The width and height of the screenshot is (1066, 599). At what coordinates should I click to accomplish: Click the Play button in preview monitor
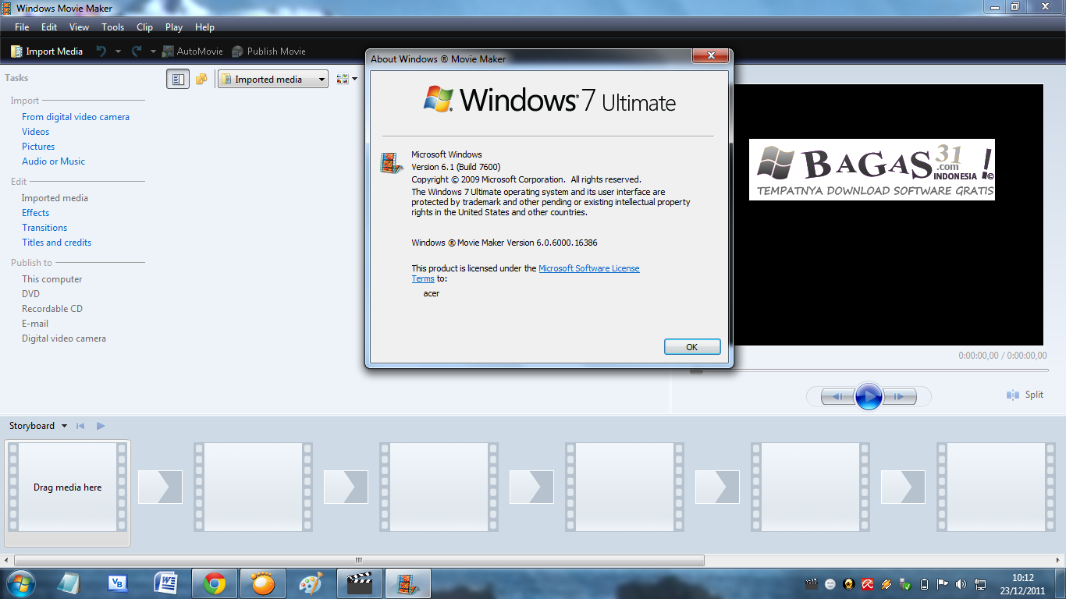tap(869, 396)
